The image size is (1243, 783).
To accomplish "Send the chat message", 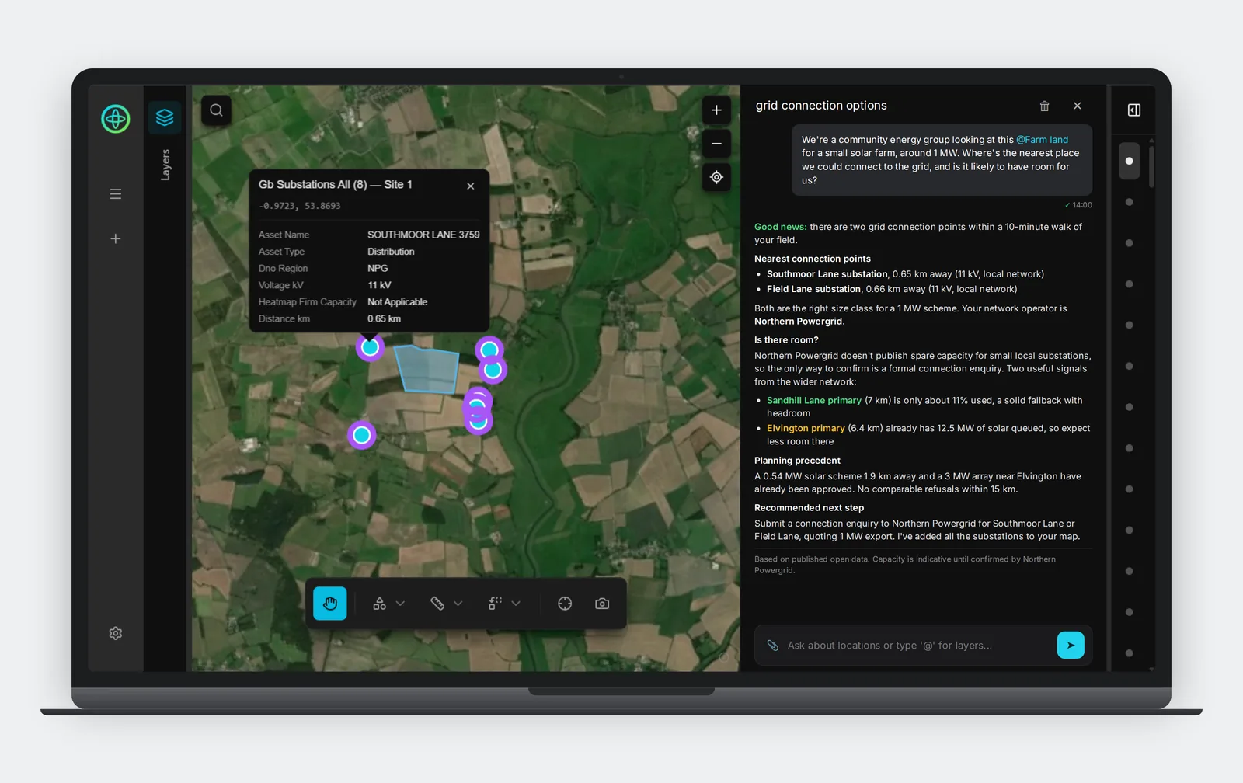I will click(1071, 645).
